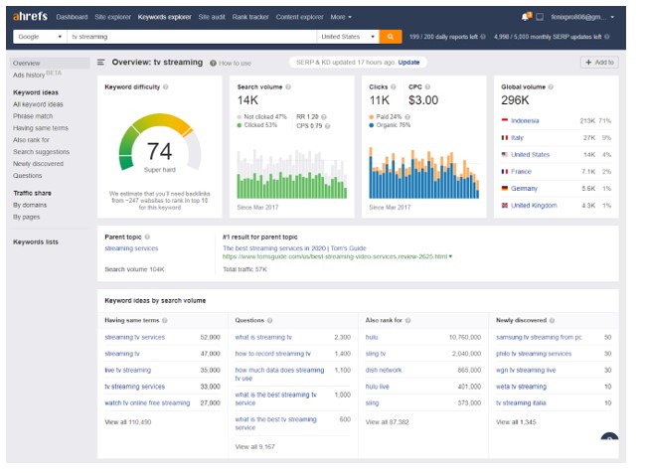The height and width of the screenshot is (473, 645).
Task: Click info icon next to CPC
Action: (x=427, y=86)
